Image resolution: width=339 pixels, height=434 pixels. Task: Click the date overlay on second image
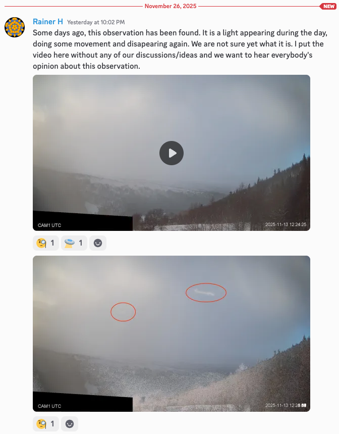point(286,405)
